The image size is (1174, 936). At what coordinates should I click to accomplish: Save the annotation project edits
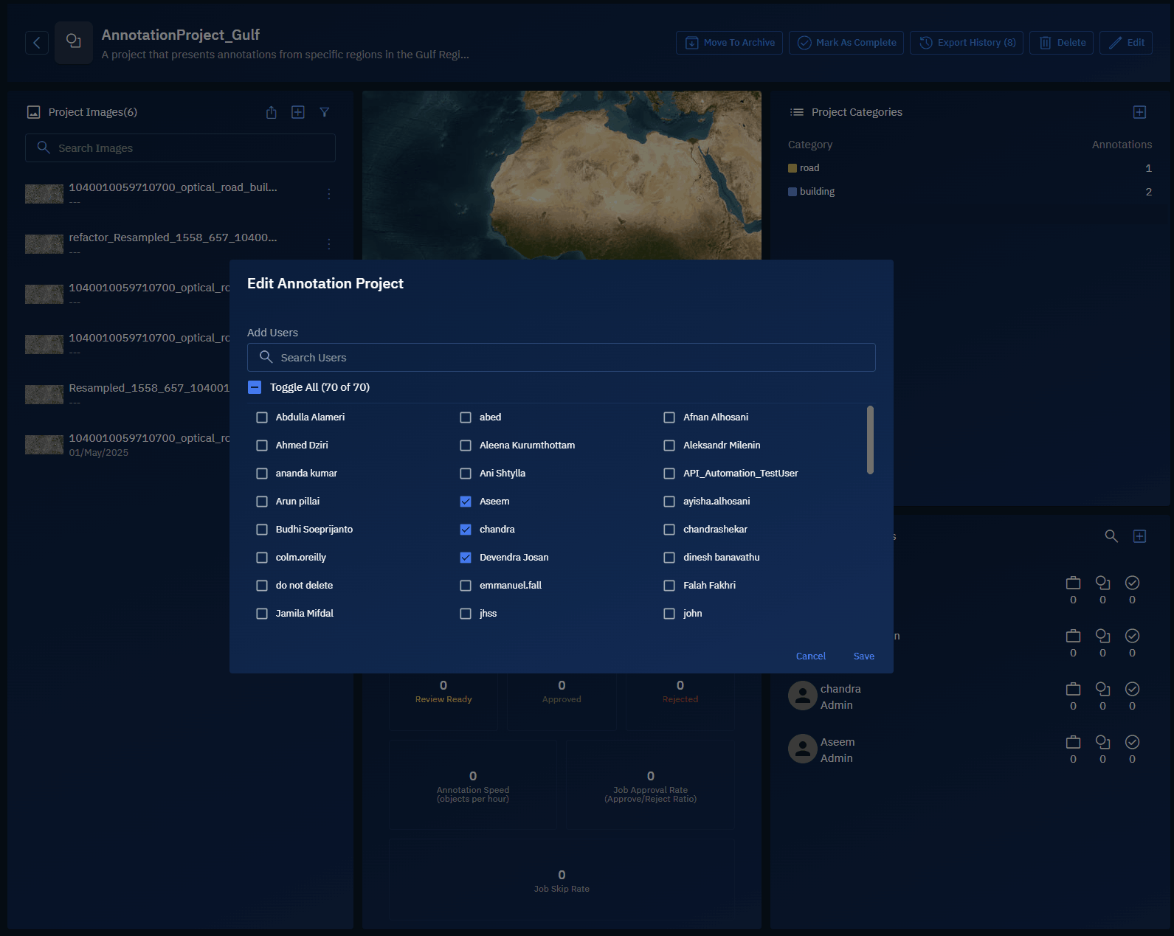click(863, 656)
